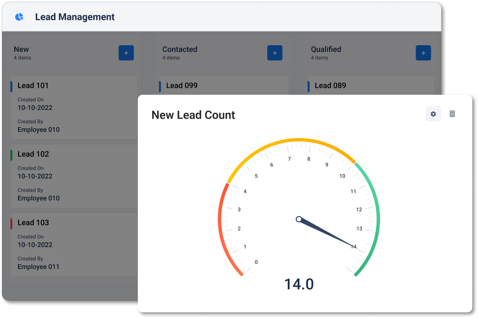Open the Lead 103 card
Screen dimensions: 478x318
tap(74, 244)
